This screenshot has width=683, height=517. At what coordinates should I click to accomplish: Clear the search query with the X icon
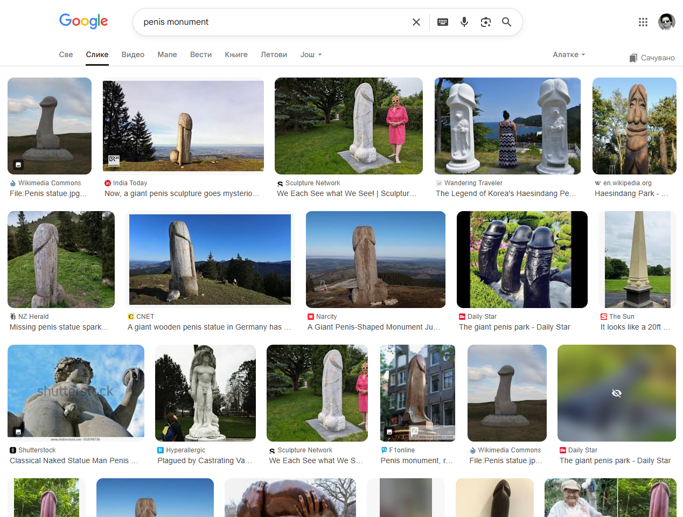(x=416, y=22)
